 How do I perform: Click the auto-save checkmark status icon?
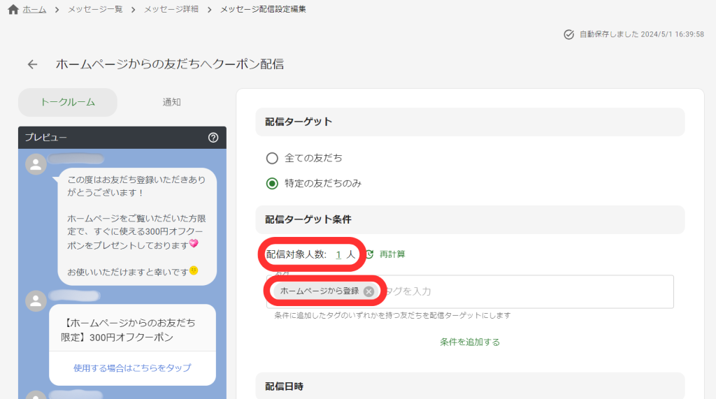[568, 34]
